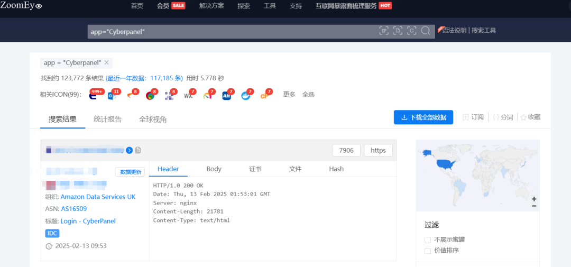Click 收藏 favorite button
This screenshot has width=571, height=267.
(531, 117)
